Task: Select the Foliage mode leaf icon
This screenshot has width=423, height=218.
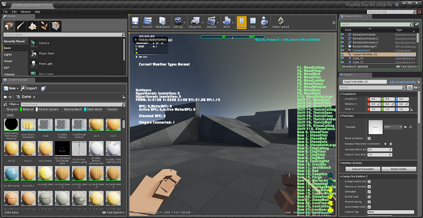Action: (x=44, y=26)
